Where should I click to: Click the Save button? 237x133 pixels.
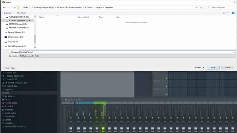(x=213, y=68)
